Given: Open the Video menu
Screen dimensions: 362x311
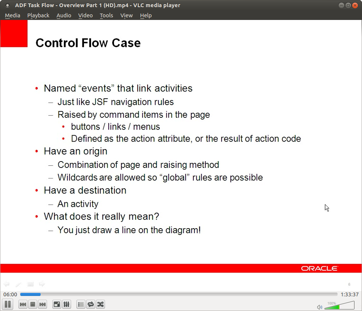Looking at the screenshot, I should tap(85, 15).
